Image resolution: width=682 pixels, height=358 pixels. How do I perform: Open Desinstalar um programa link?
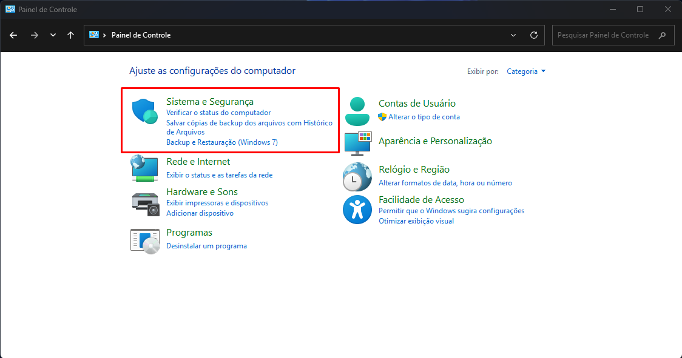click(206, 246)
